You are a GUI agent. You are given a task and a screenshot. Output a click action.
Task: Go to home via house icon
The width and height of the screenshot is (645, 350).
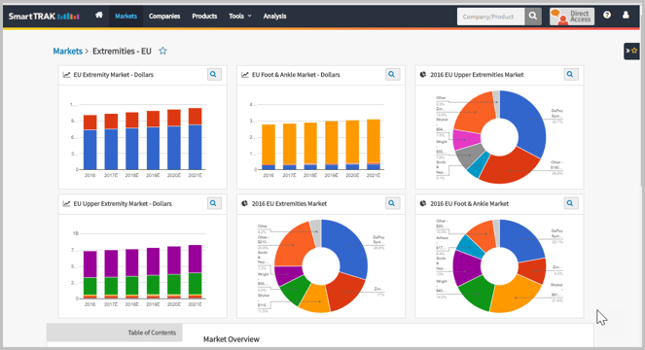[x=98, y=16]
